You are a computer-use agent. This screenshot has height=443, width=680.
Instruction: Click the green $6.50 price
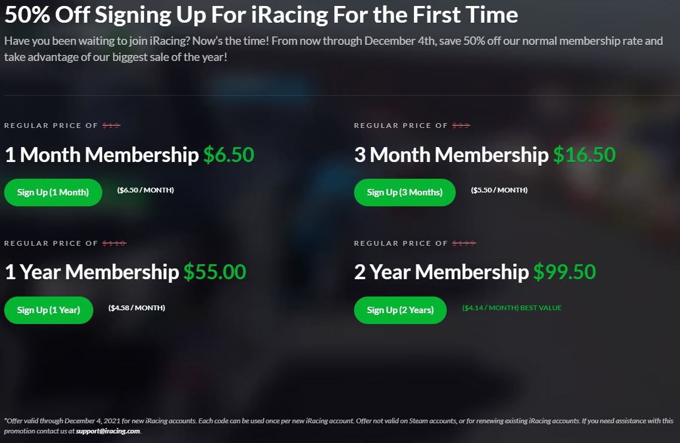click(228, 155)
